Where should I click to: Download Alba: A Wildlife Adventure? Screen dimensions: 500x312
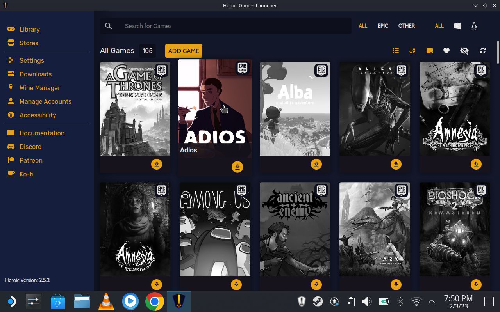[316, 164]
